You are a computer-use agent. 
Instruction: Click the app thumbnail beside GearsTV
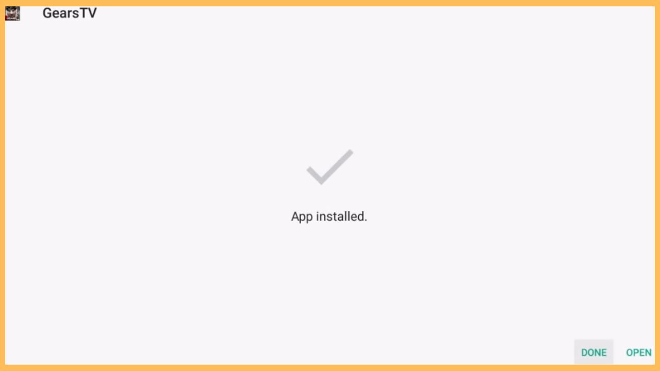[x=12, y=13]
